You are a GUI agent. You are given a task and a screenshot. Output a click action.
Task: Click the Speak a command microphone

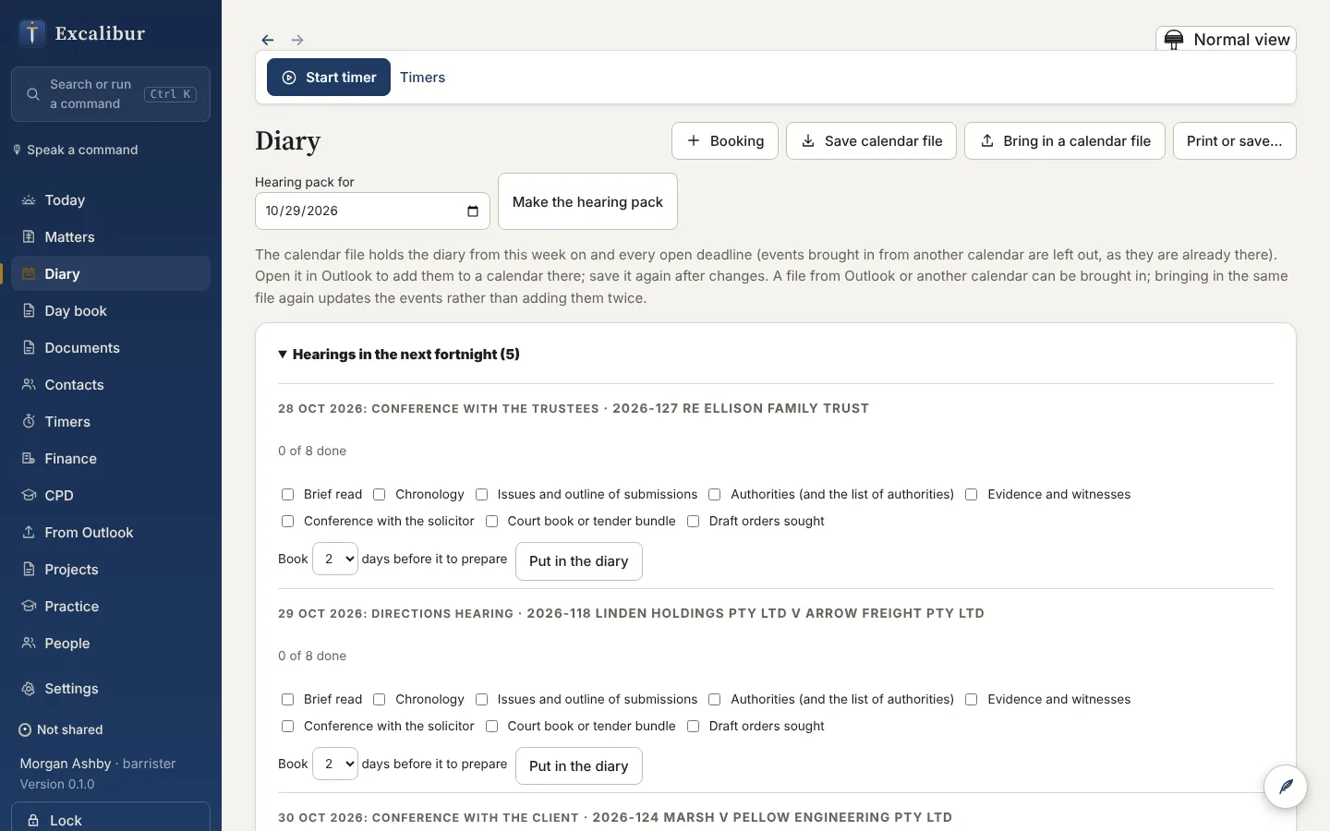click(77, 150)
